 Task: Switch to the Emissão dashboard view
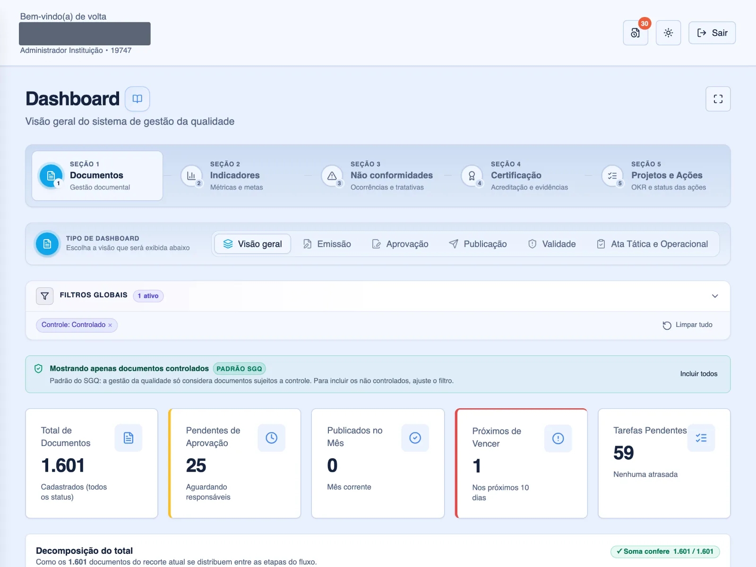[327, 244]
